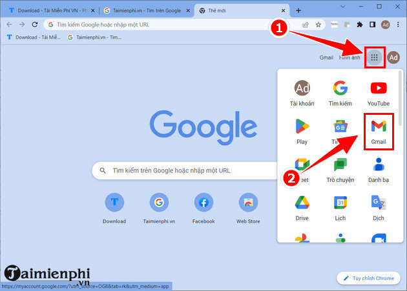Open Chrome three-dot menu

pyautogui.click(x=398, y=25)
